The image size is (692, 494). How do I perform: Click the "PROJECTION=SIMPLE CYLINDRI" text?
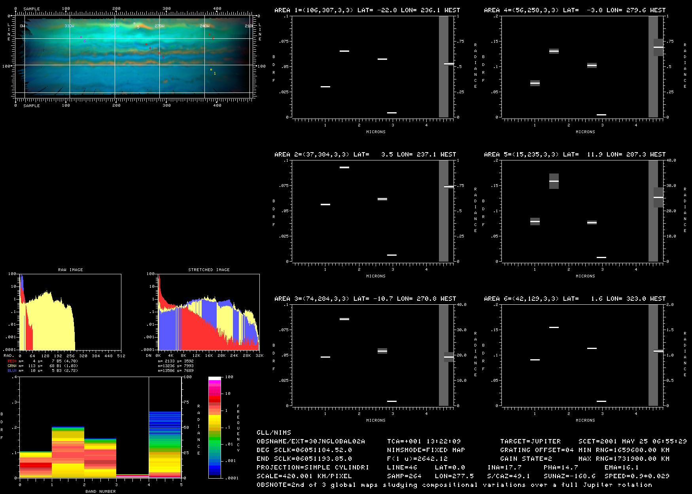pos(313,468)
